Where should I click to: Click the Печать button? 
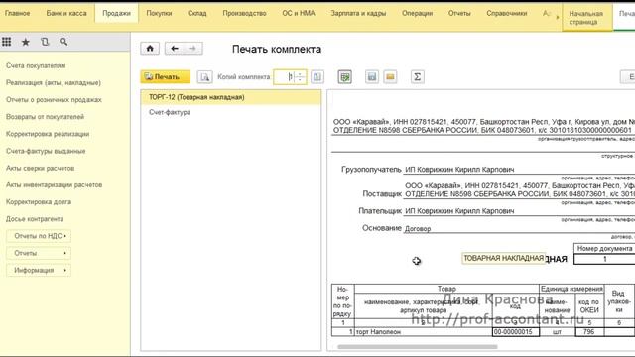click(166, 77)
